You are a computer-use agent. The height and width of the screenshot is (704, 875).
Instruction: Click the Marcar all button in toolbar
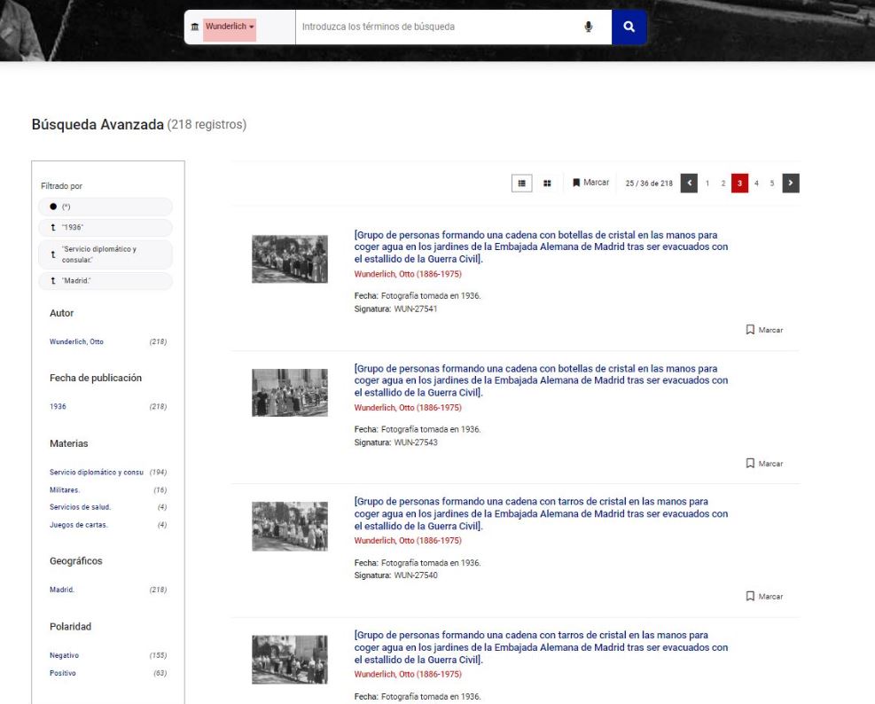pyautogui.click(x=590, y=183)
